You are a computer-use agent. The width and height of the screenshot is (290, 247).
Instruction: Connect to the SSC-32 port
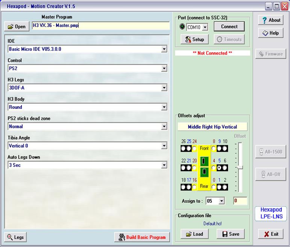coord(229,26)
